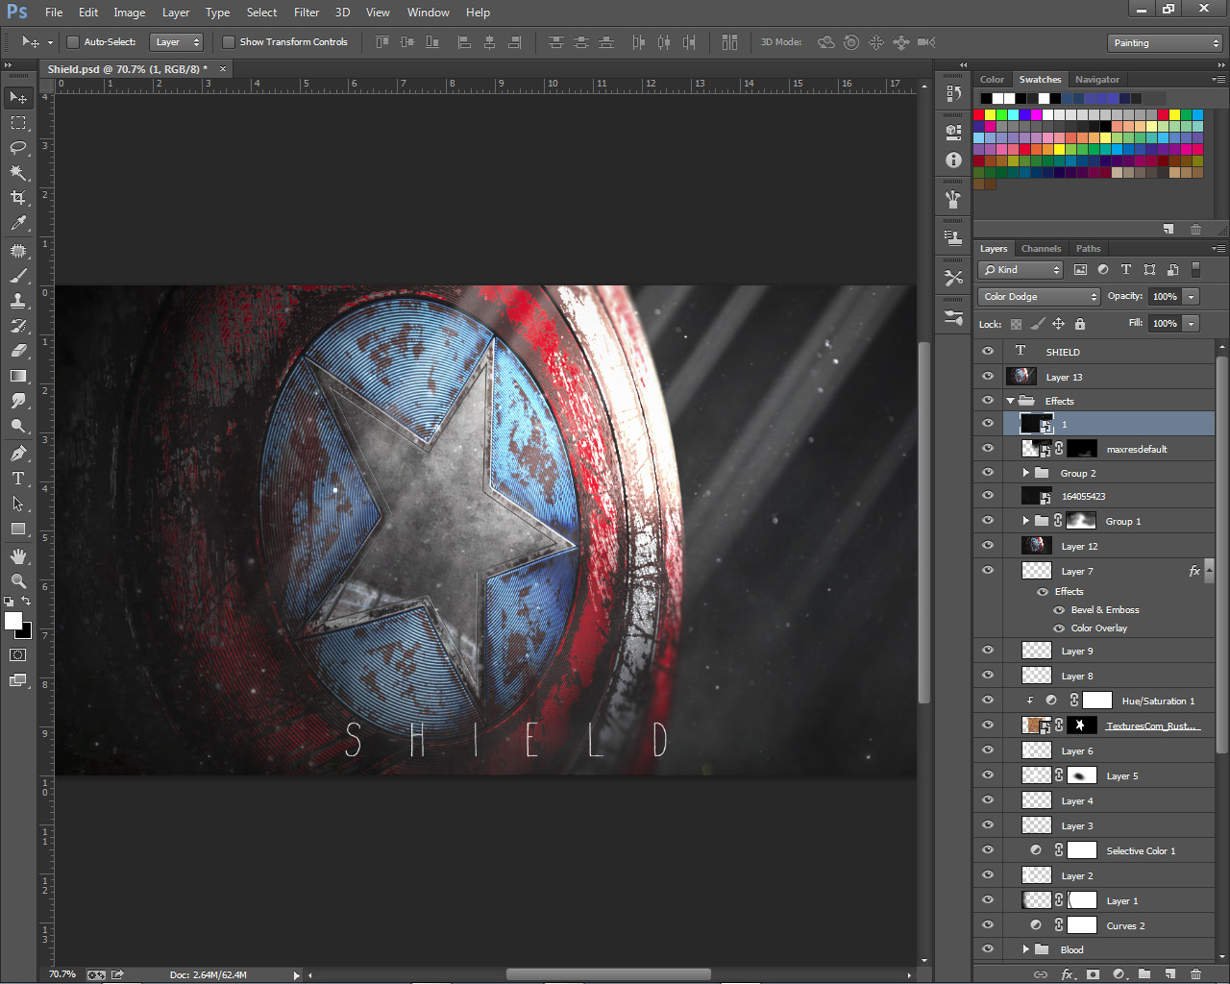
Task: Expand the Group 2 folder
Action: coord(1026,473)
